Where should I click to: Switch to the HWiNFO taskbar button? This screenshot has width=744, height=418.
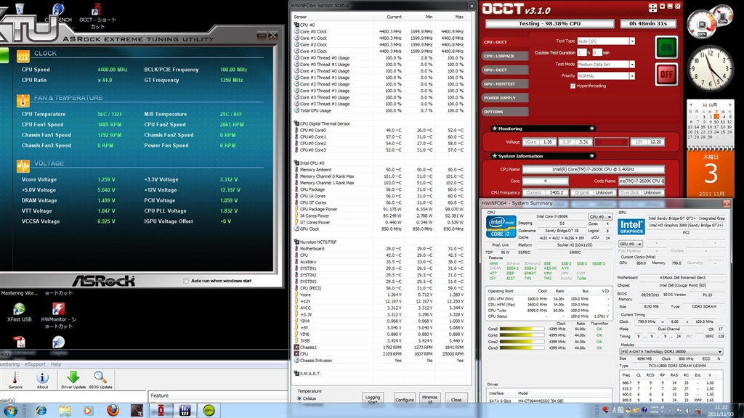(185, 411)
